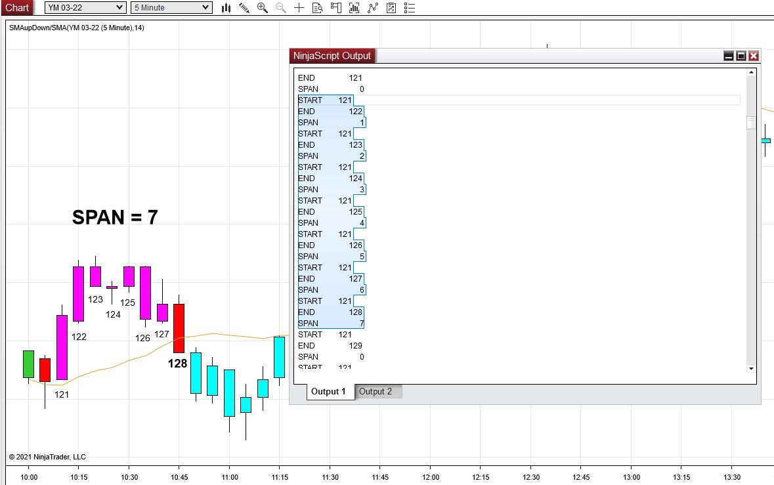Viewport: 774px width, 485px height.
Task: Open the data box icon
Action: (x=317, y=8)
